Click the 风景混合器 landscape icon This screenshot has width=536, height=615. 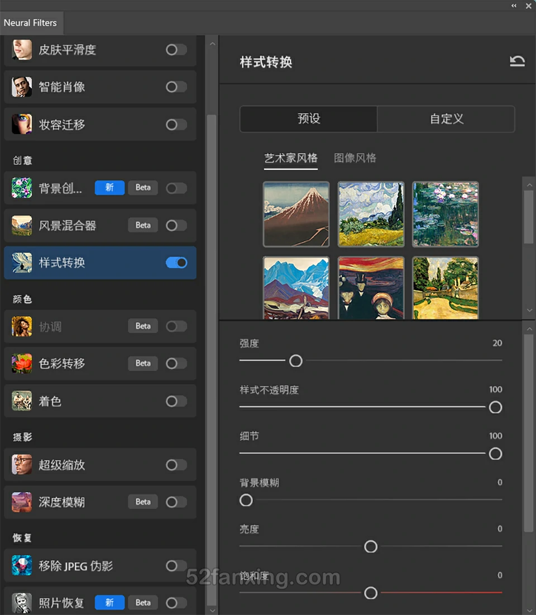pos(22,226)
